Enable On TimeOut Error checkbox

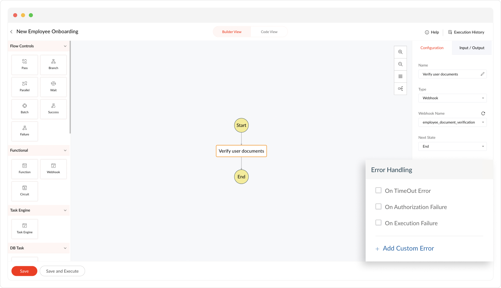click(x=378, y=190)
